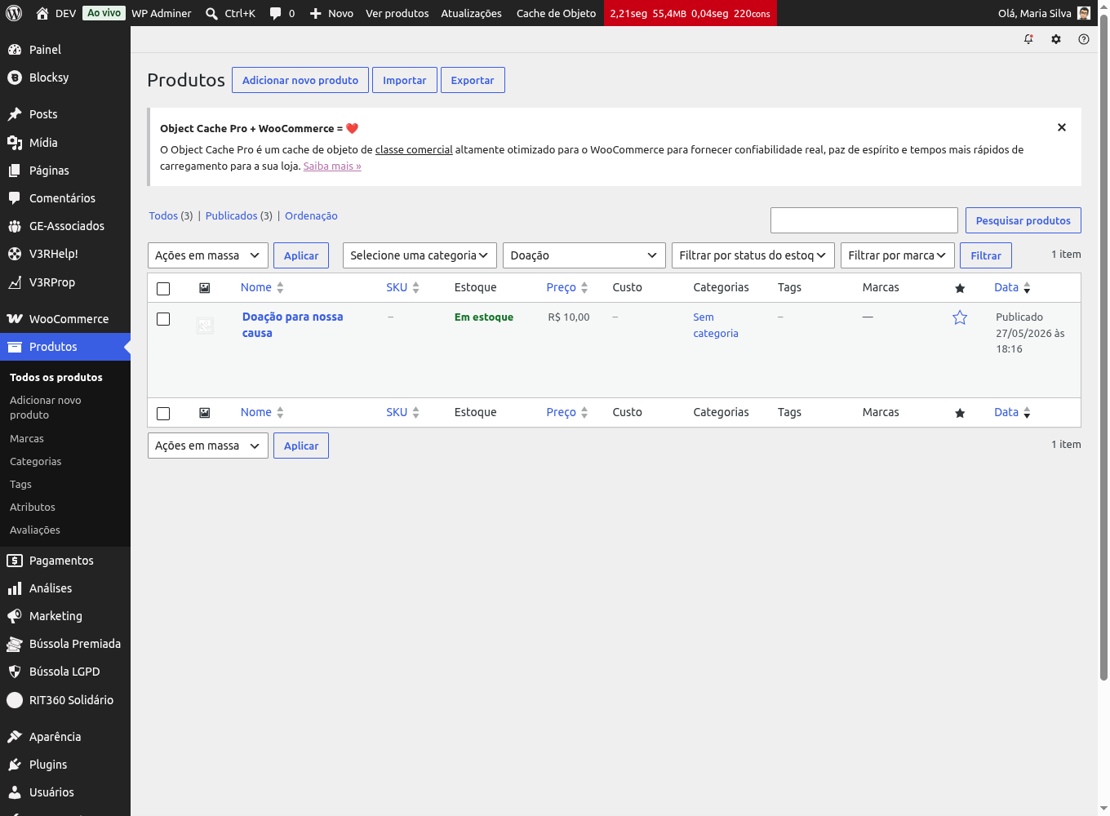
Task: Check the Doação para nossa causa row
Action: pyautogui.click(x=163, y=319)
